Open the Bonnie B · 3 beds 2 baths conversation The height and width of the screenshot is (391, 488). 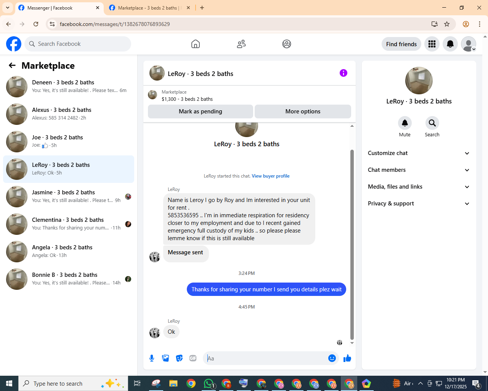[x=69, y=279]
